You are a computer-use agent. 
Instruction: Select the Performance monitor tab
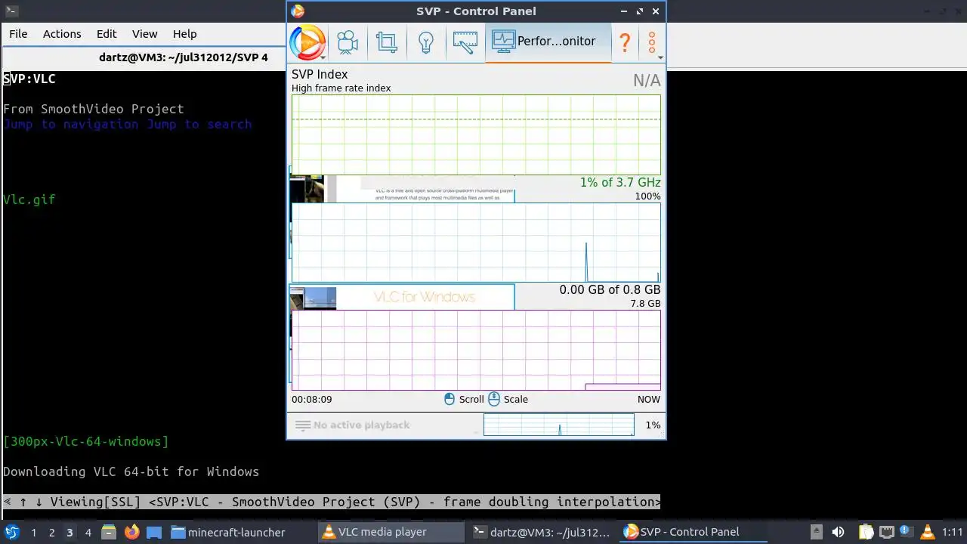pyautogui.click(x=547, y=42)
